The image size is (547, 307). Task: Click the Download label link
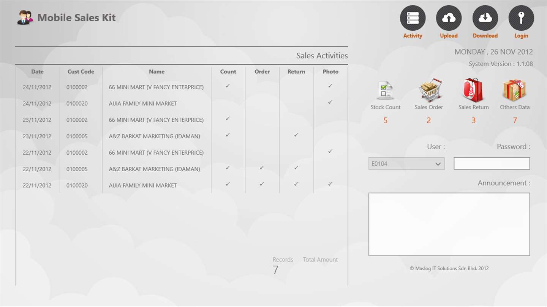(x=485, y=36)
